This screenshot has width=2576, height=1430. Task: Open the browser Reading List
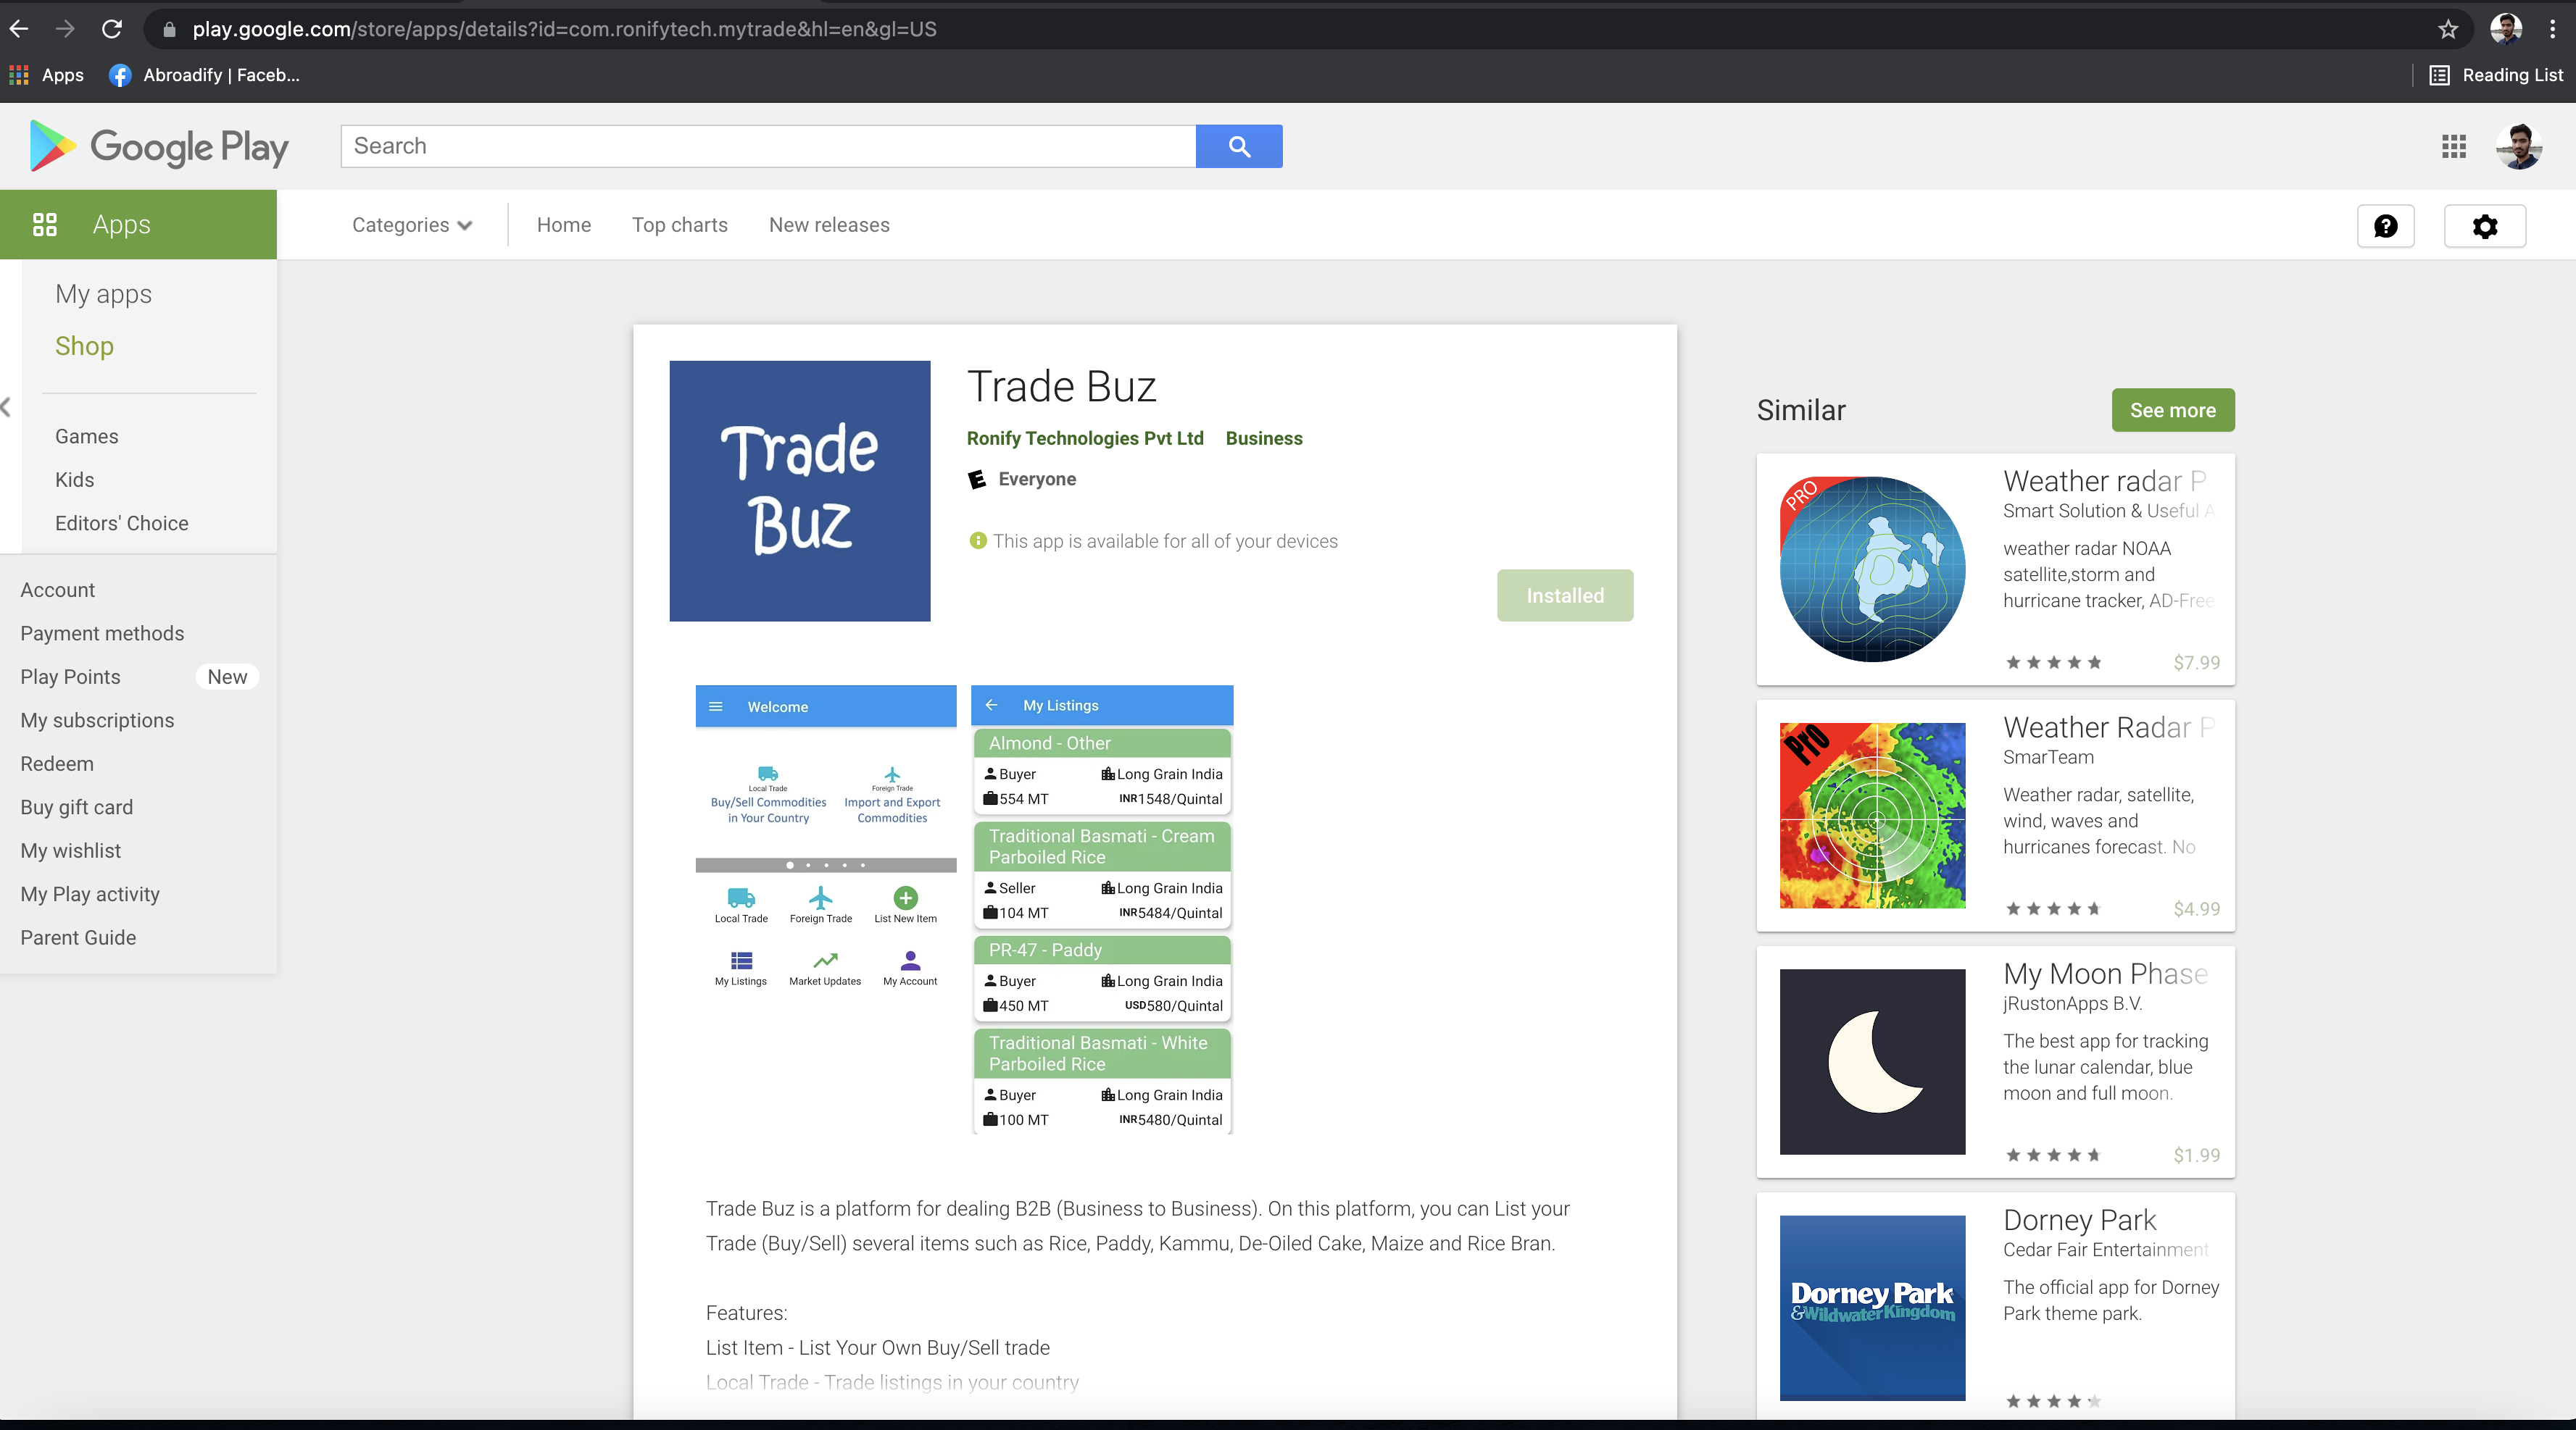click(x=2496, y=75)
